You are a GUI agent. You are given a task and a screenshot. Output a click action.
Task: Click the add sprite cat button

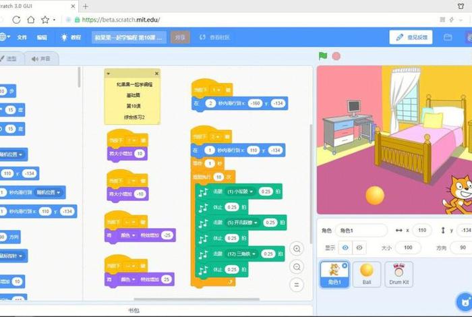click(465, 301)
